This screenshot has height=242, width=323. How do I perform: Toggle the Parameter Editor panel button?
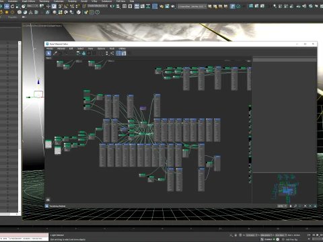click(x=124, y=53)
